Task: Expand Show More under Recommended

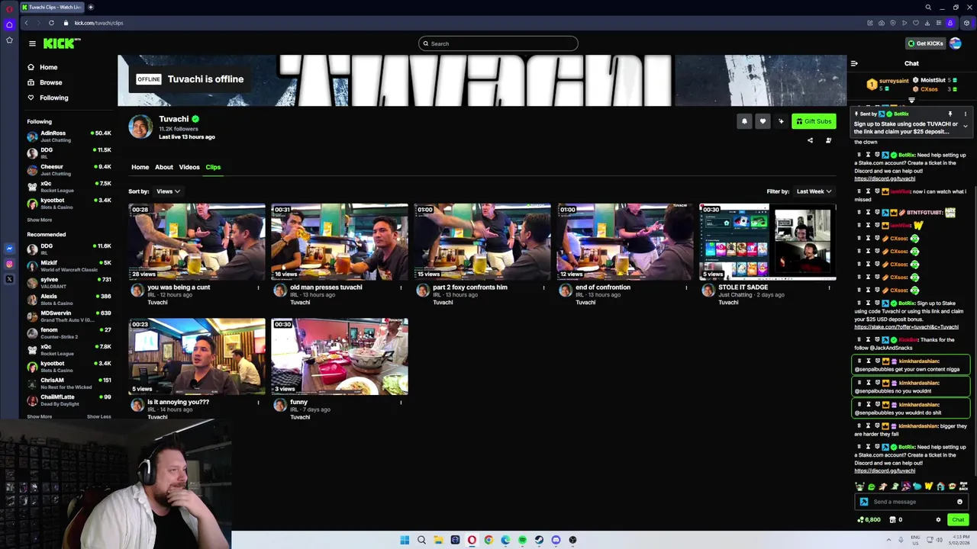Action: (x=40, y=416)
